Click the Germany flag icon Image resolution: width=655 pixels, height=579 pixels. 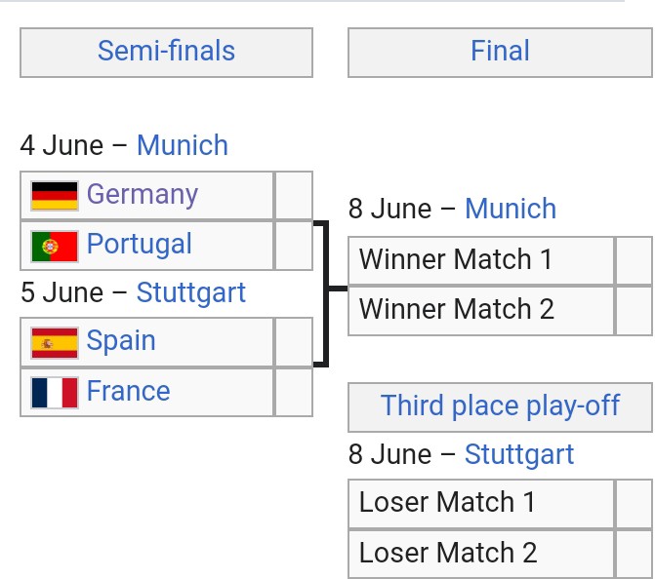55,196
